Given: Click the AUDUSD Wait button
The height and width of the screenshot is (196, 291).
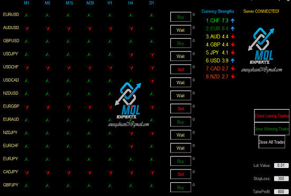Looking at the screenshot, I should (x=180, y=30).
